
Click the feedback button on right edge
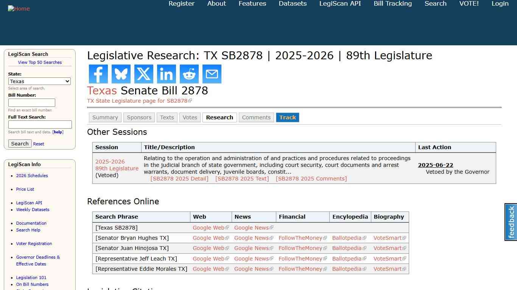[x=511, y=222]
